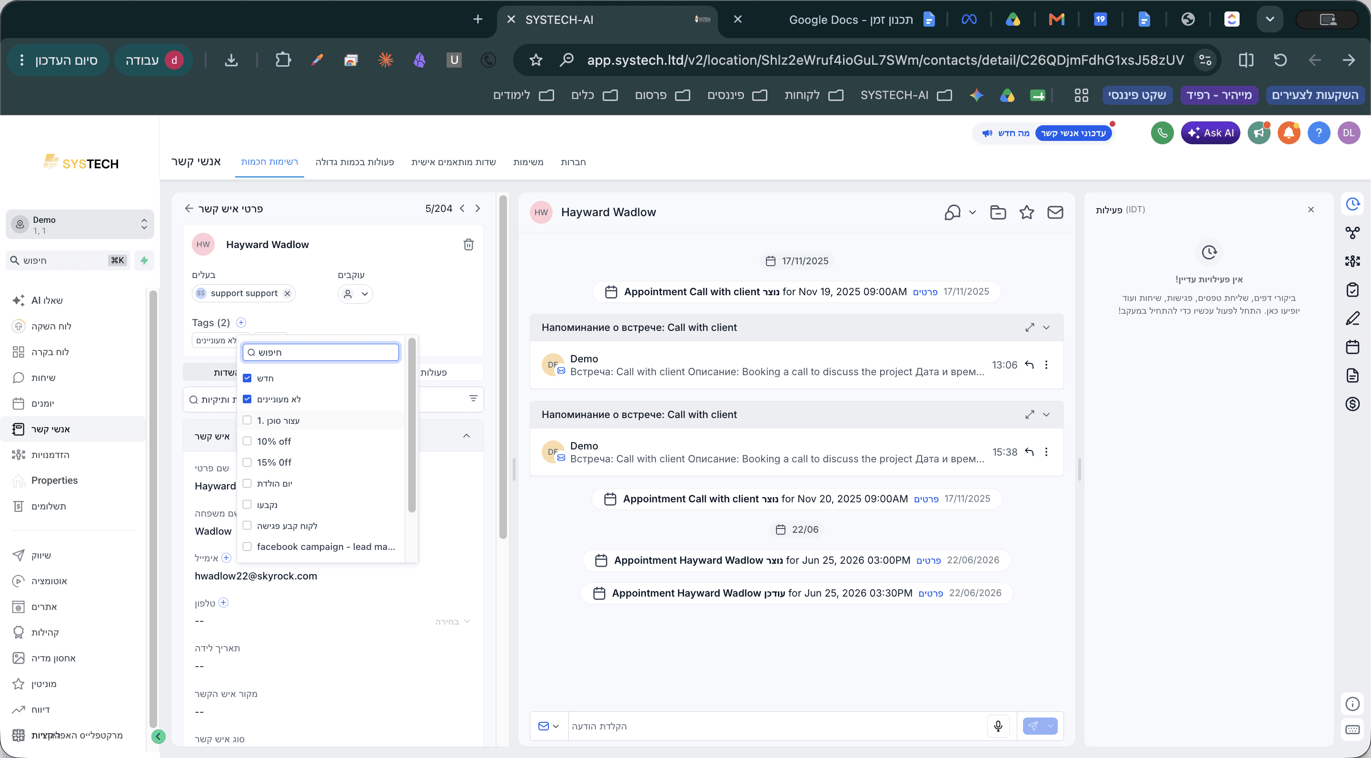Viewport: 1371px width, 758px height.
Task: Open הזדמנויות in the sidebar
Action: (50, 455)
